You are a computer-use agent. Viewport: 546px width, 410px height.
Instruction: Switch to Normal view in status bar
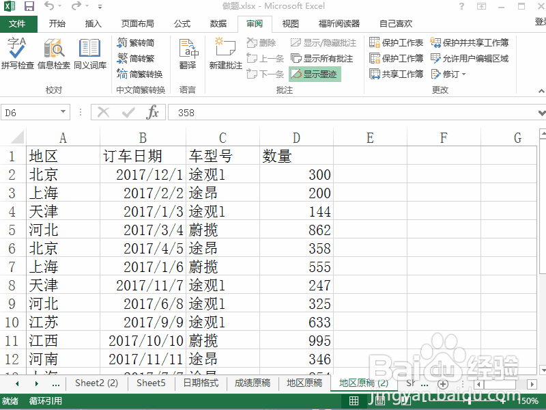354,401
